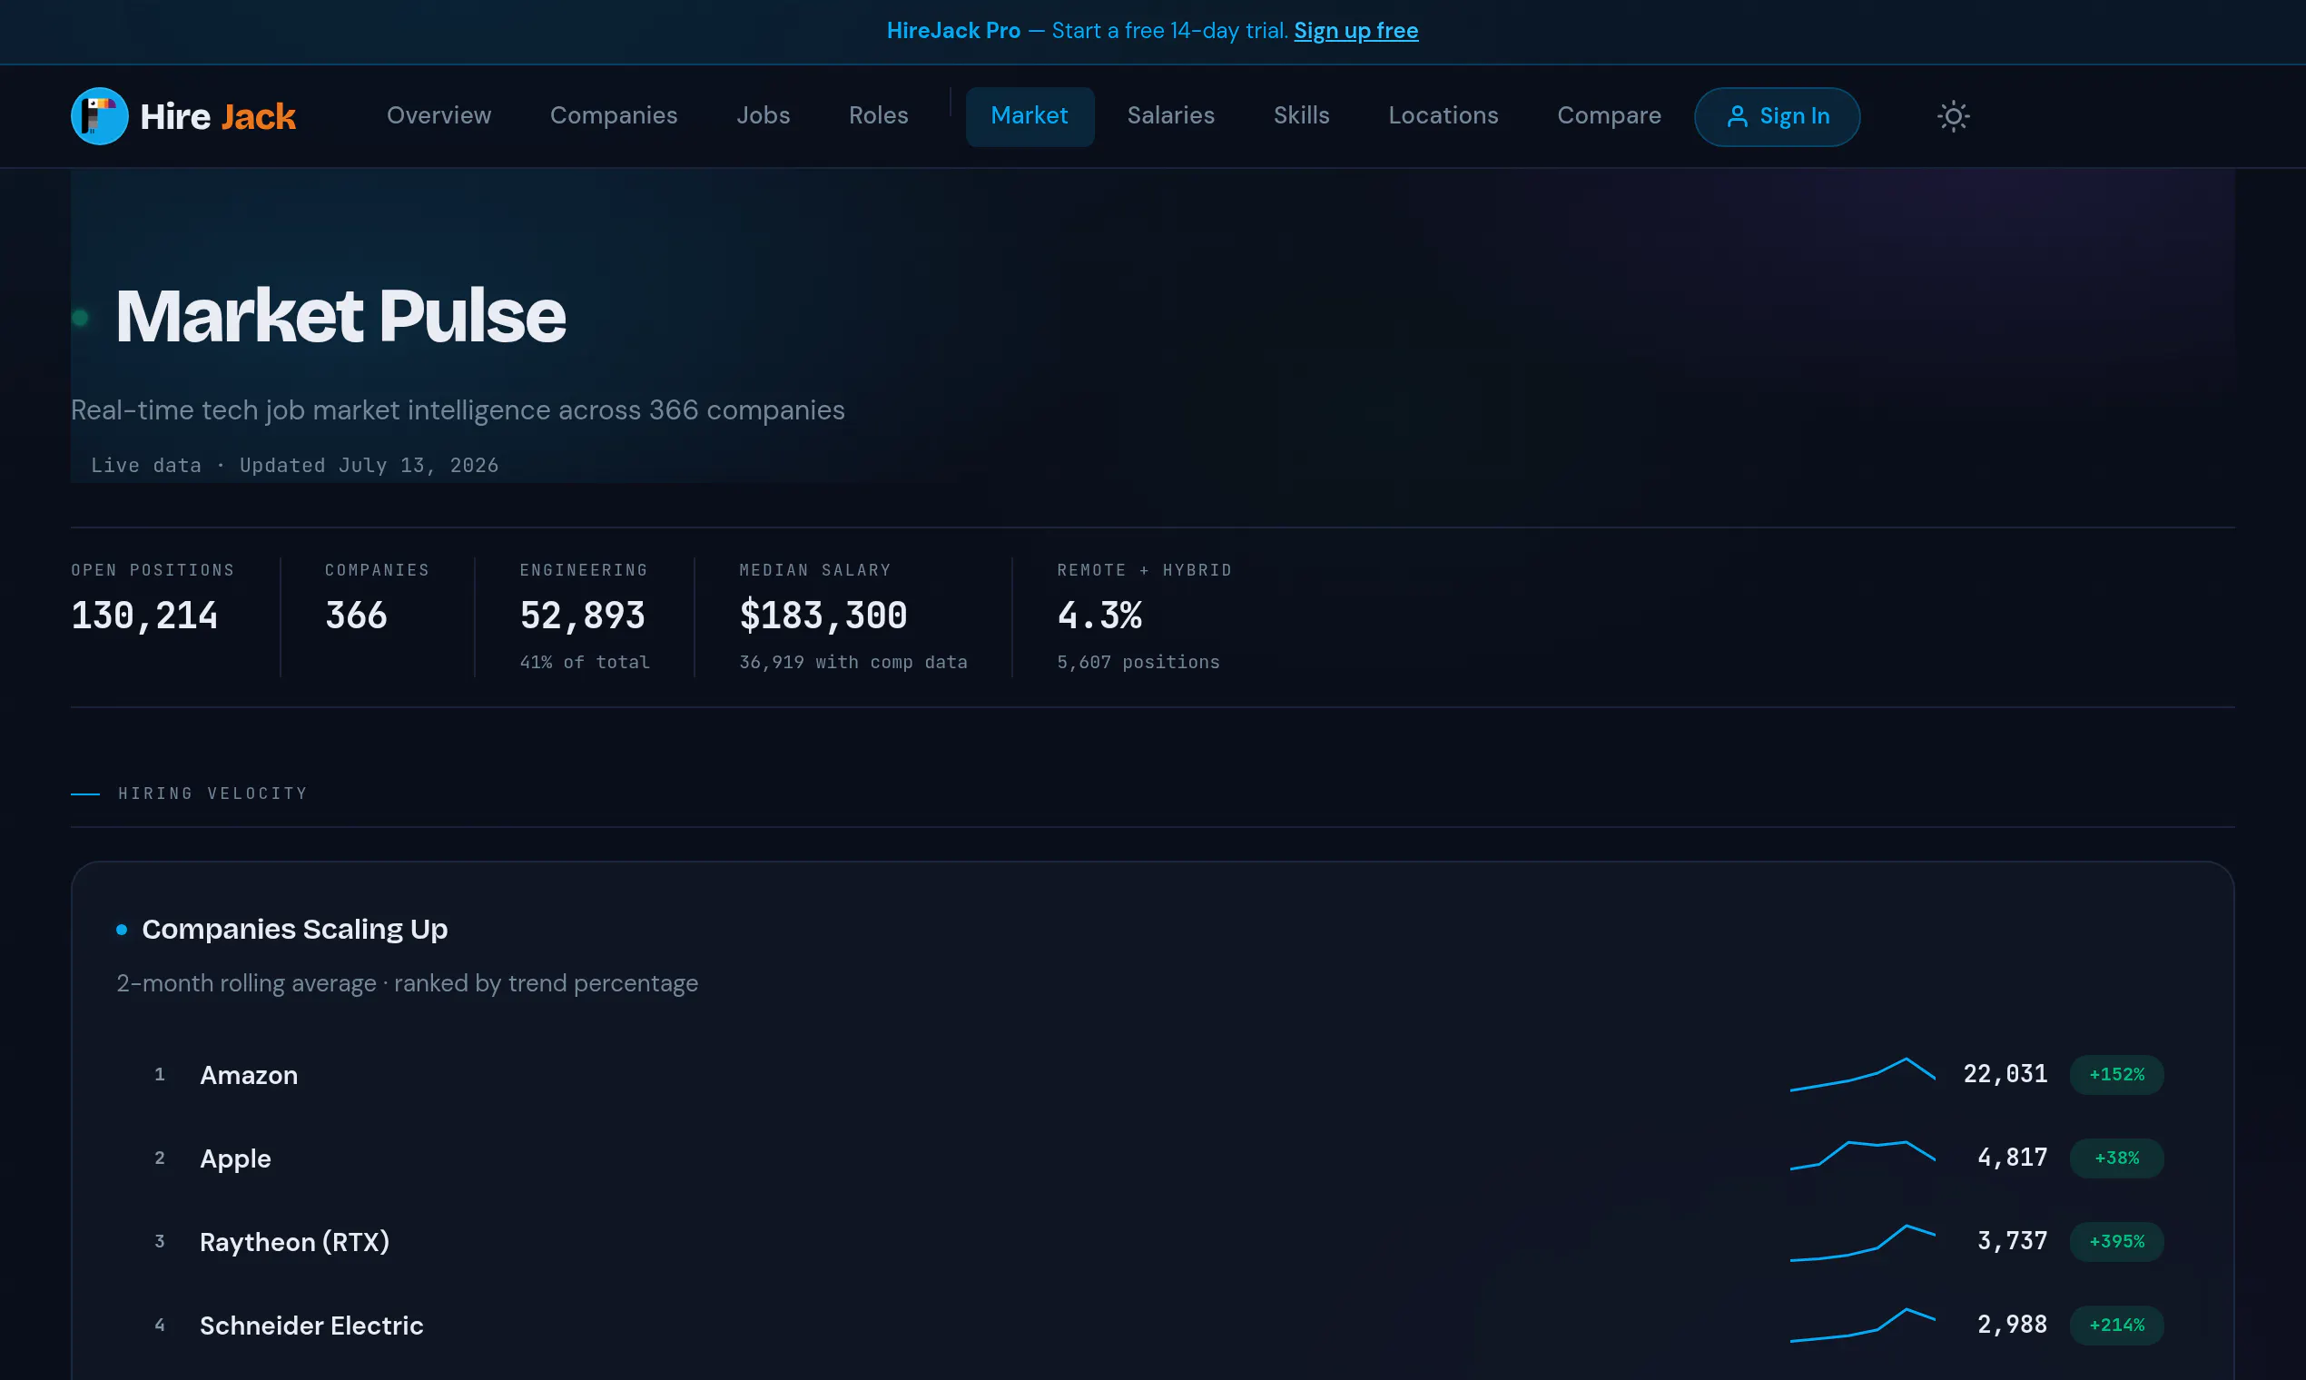Click the 22,031 positions count
This screenshot has height=1380, width=2306.
pyautogui.click(x=2005, y=1074)
